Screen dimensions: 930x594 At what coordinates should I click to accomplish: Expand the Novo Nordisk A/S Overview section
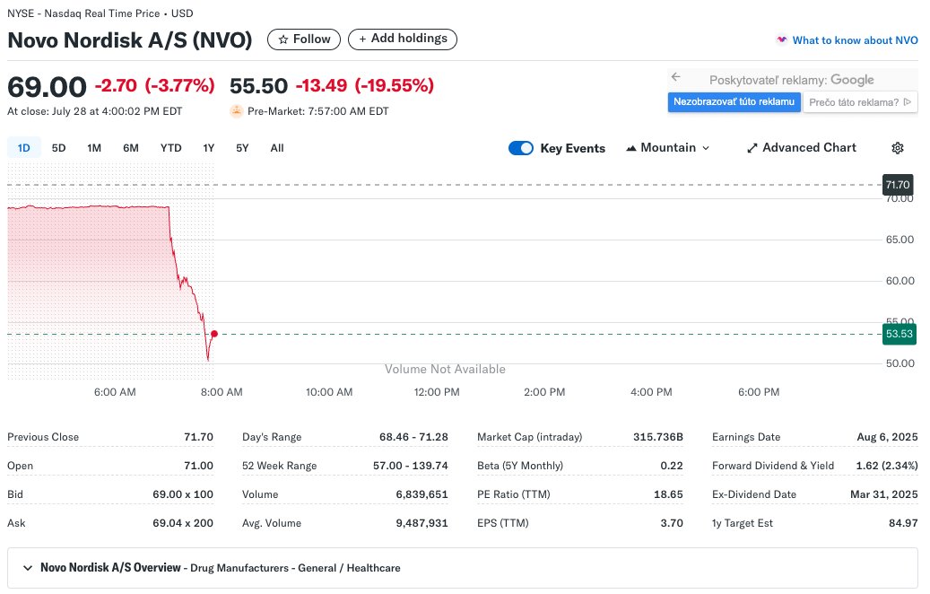pos(27,568)
